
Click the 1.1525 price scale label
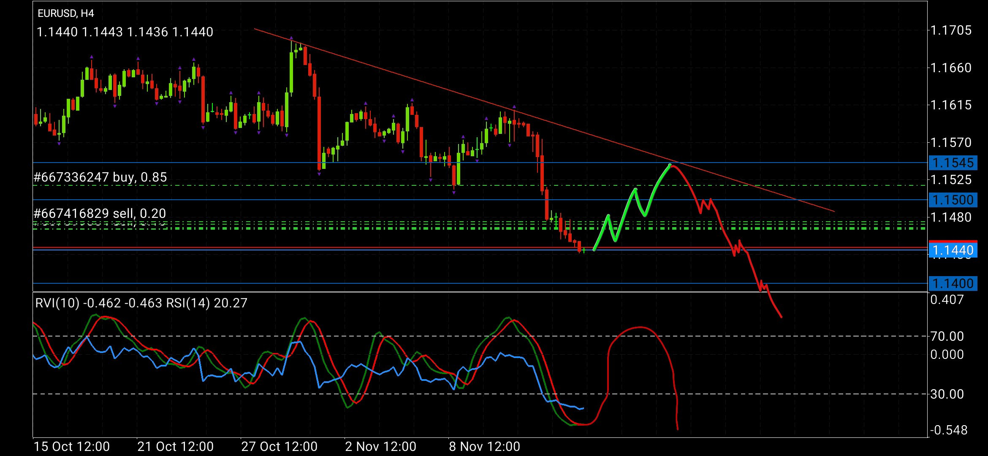[951, 180]
